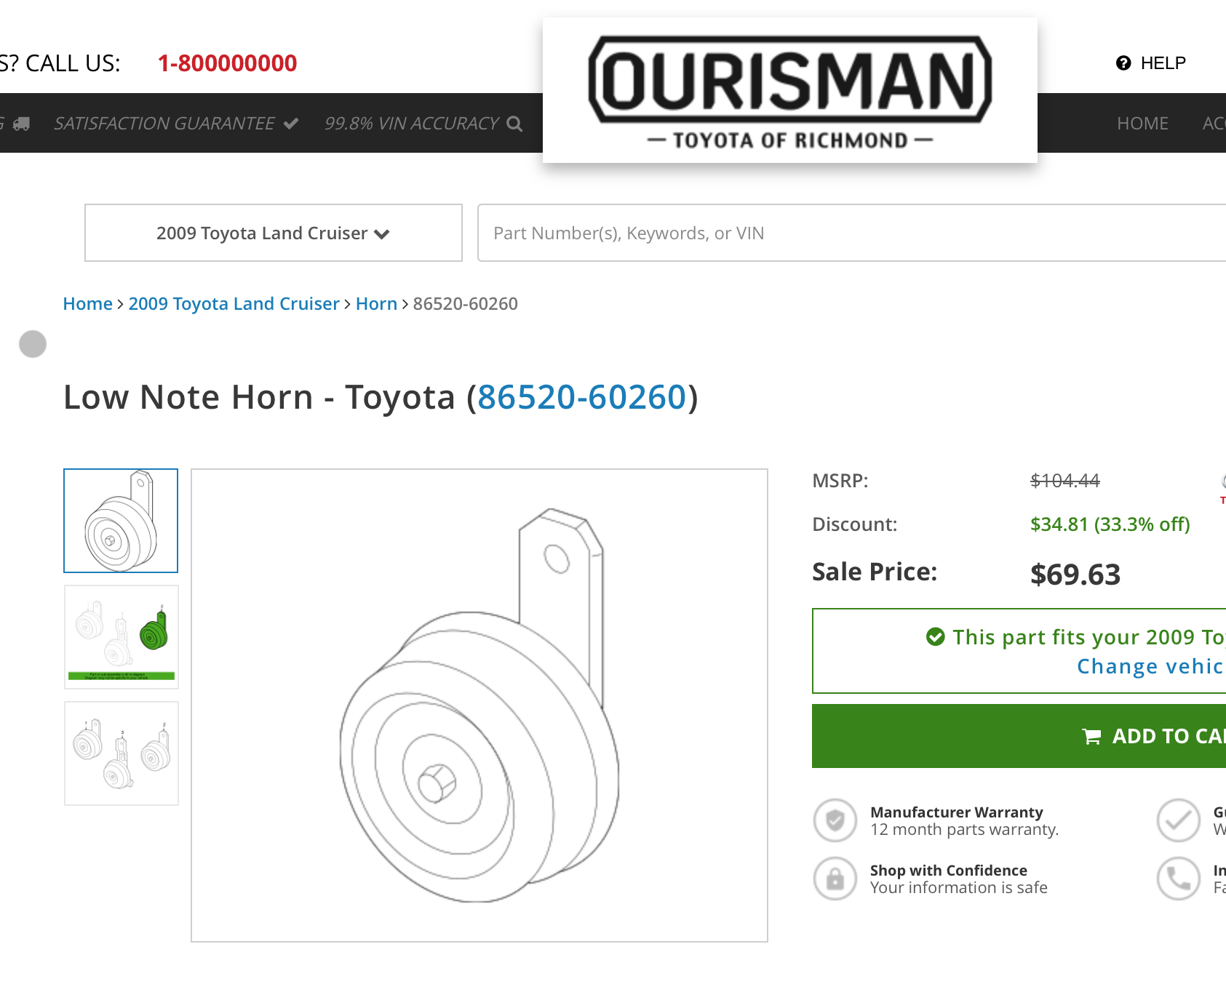This screenshot has width=1226, height=992.
Task: Open the HOME menu item
Action: [x=1142, y=124]
